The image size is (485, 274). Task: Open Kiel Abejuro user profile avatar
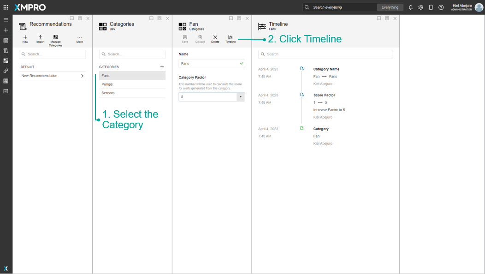click(479, 7)
